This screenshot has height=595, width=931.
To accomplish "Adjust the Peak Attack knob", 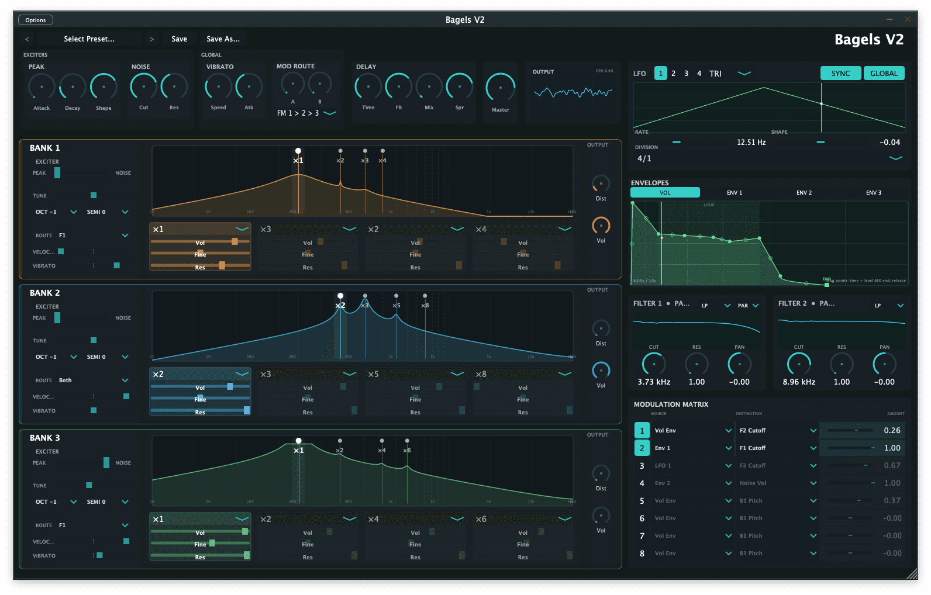I will coord(42,87).
